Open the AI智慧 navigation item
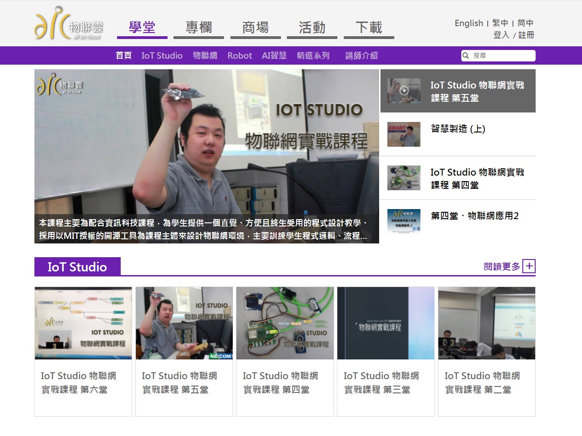Image resolution: width=582 pixels, height=436 pixels. pos(274,55)
